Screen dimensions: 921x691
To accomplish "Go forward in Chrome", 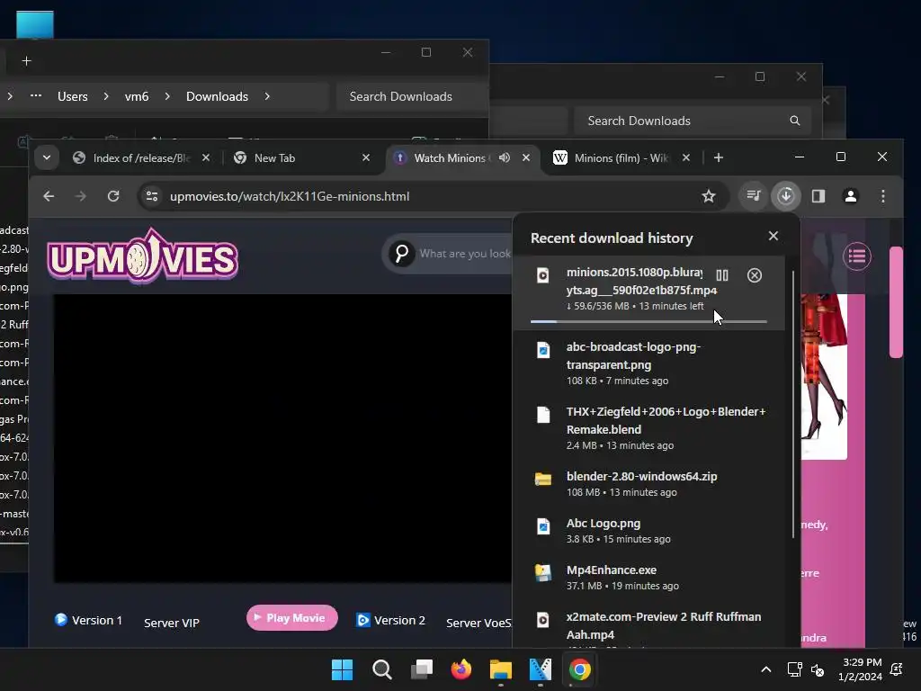I will 81,196.
